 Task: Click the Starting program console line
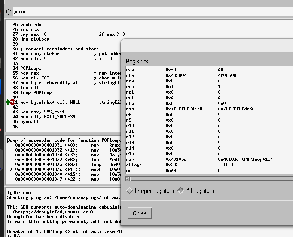[64, 197]
